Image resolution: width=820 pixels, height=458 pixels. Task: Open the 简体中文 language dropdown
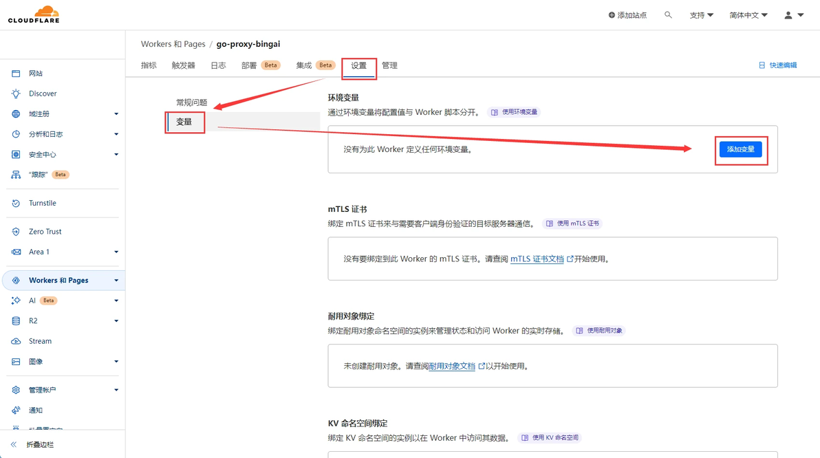(748, 15)
